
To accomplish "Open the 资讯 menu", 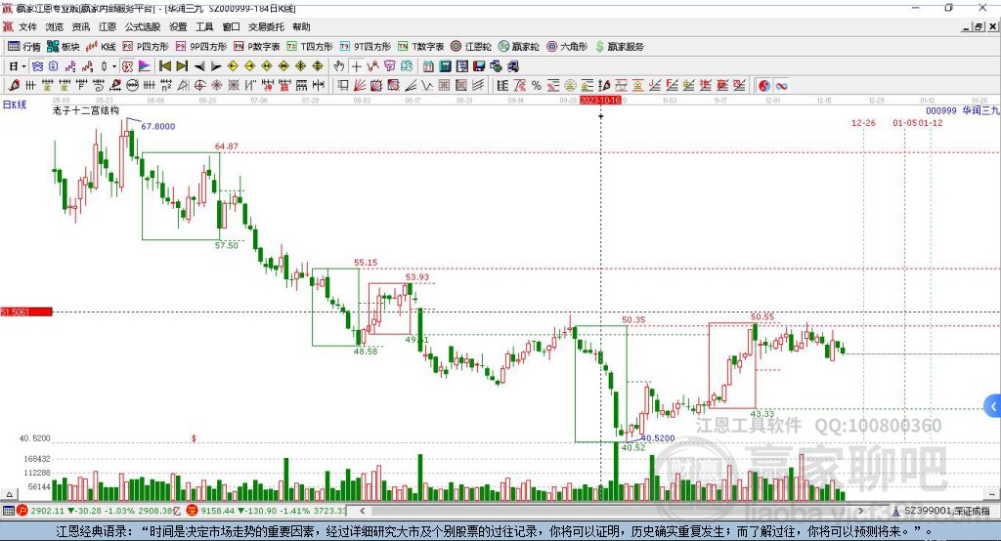I will tap(80, 26).
